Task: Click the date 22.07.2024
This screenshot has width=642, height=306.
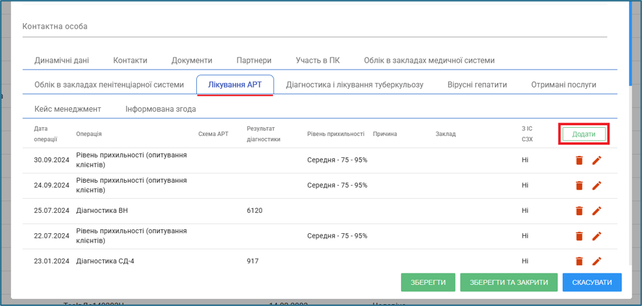Action: click(52, 236)
